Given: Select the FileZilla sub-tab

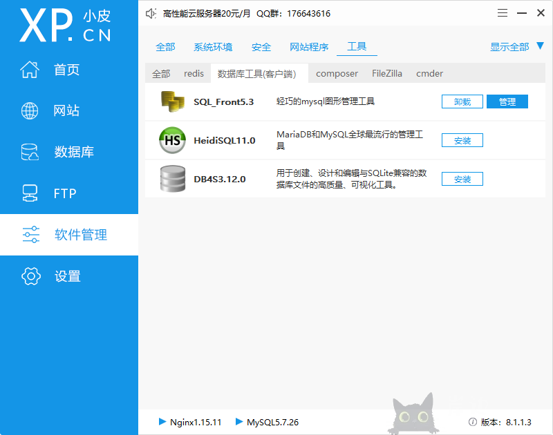Looking at the screenshot, I should coord(386,73).
